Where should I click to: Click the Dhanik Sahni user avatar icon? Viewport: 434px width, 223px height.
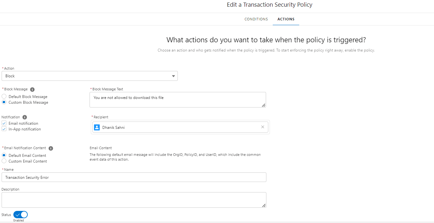pyautogui.click(x=97, y=127)
